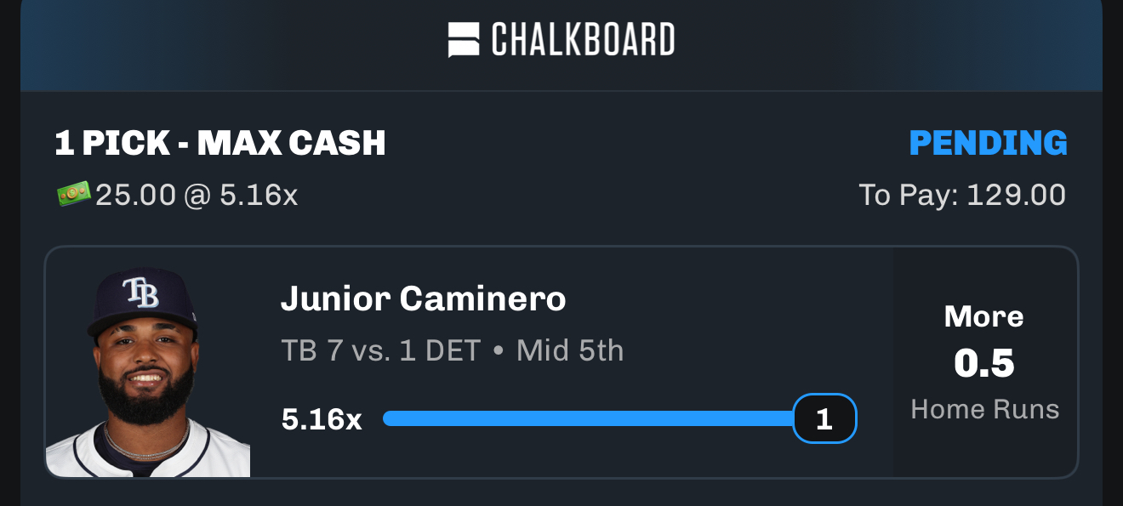Tap the current stat badge showing 1

(x=824, y=418)
